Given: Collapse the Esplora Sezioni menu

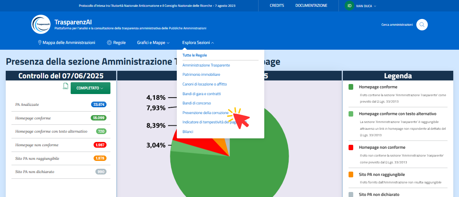Looking at the screenshot, I should pos(198,43).
